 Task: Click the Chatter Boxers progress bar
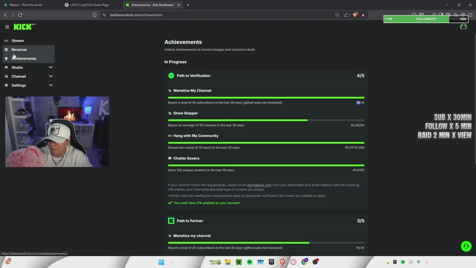click(266, 165)
